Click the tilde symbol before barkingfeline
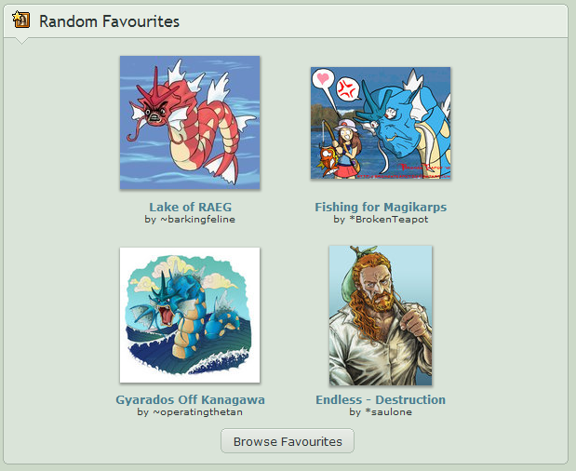 [164, 220]
